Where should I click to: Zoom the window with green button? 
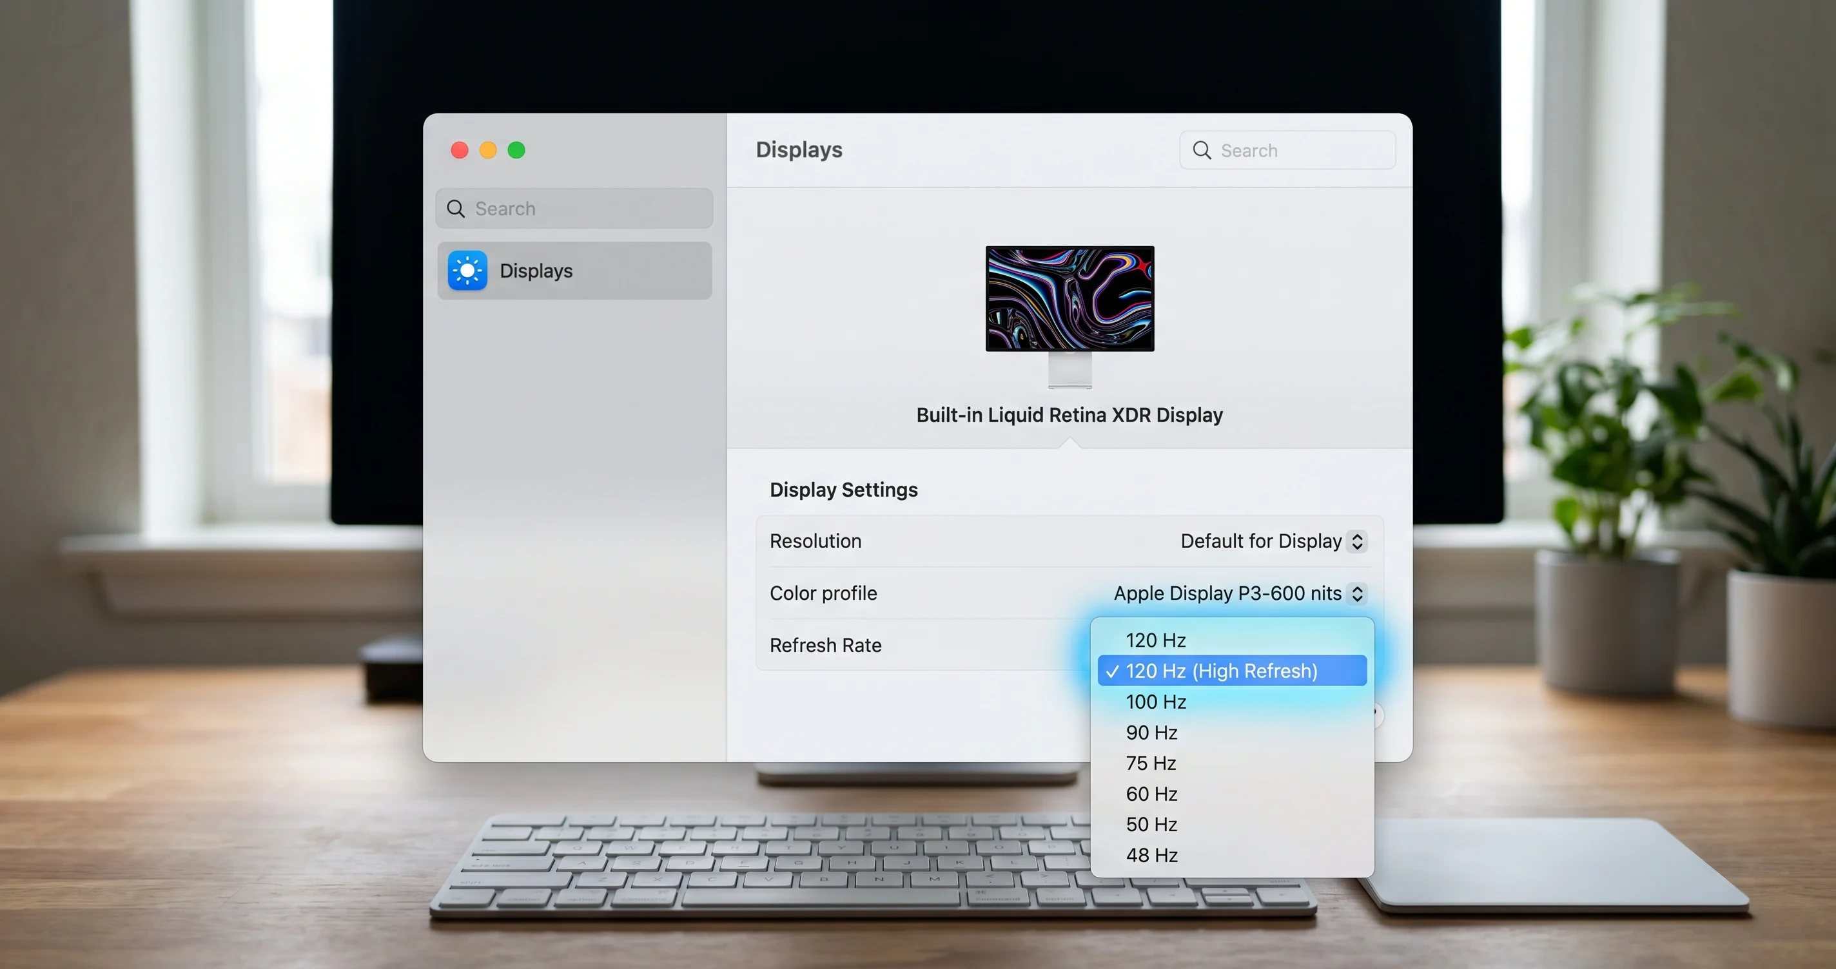[517, 150]
